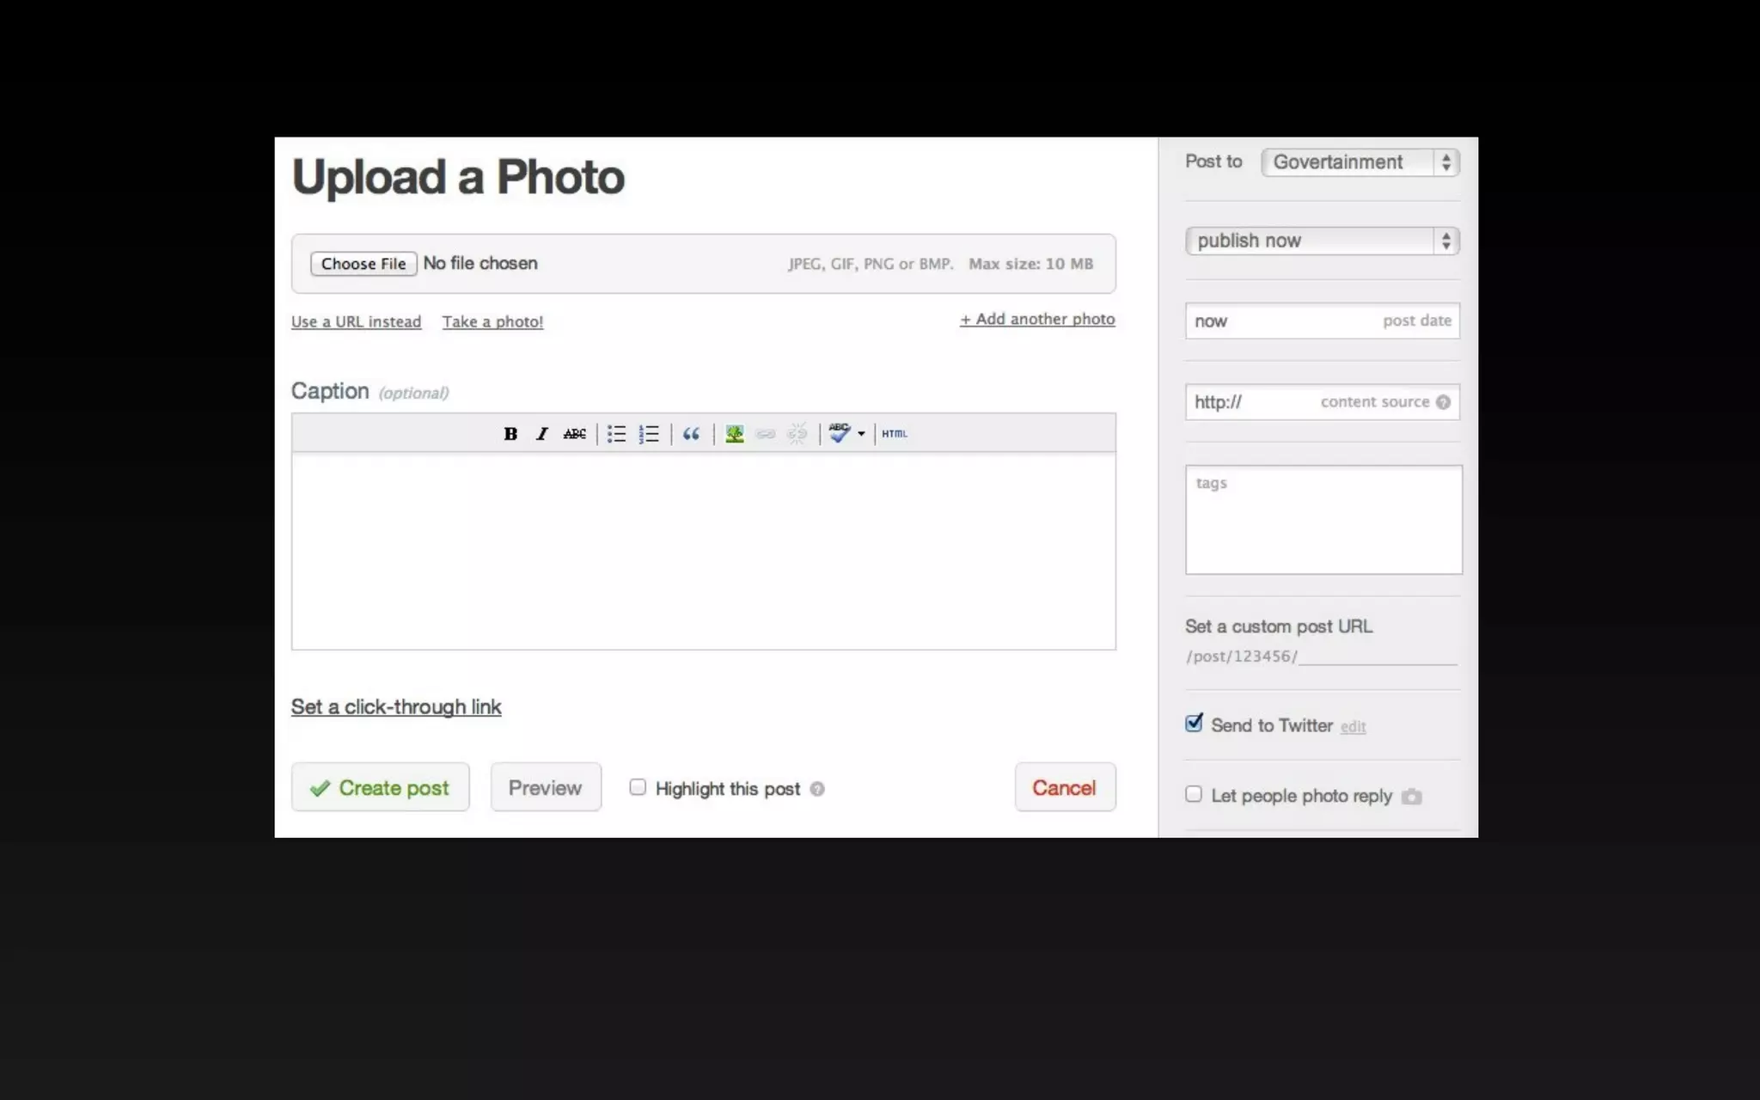Click the Choose File button
Screen dimensions: 1760x1100
point(364,264)
